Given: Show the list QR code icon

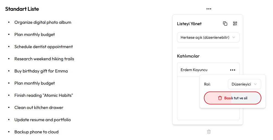Looking at the screenshot, I should click(235, 24).
